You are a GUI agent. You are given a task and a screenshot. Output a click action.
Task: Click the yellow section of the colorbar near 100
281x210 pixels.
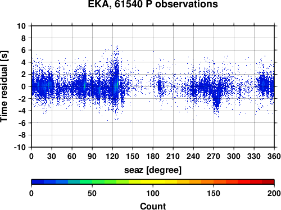(153, 182)
